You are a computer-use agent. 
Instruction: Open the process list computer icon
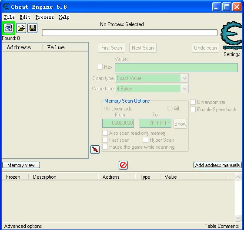8,28
